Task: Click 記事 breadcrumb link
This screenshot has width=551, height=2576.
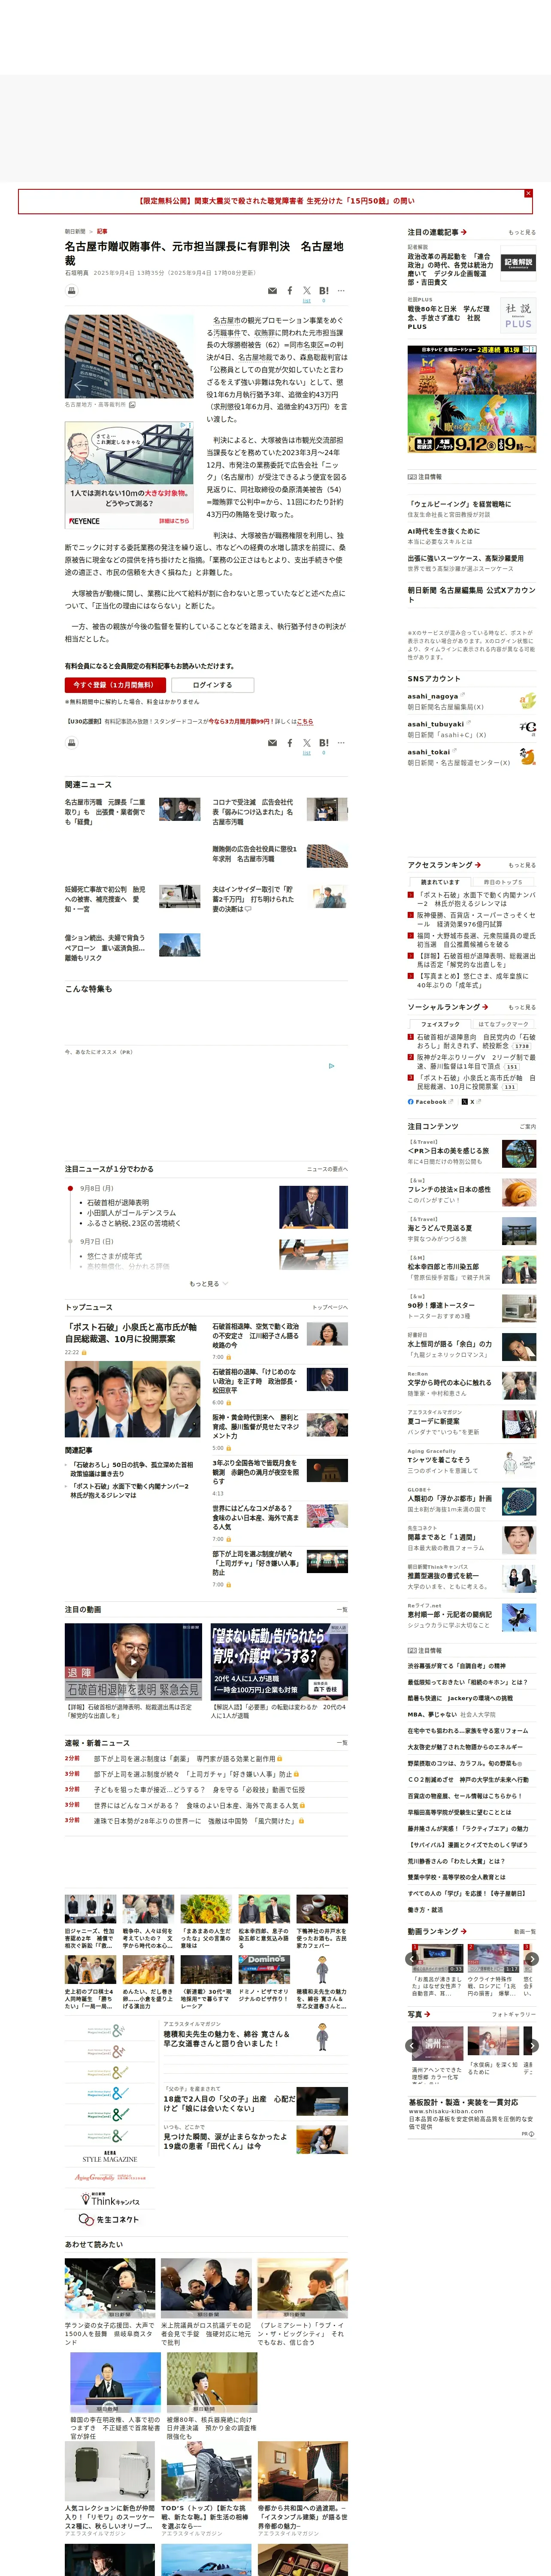Action: pos(102,231)
